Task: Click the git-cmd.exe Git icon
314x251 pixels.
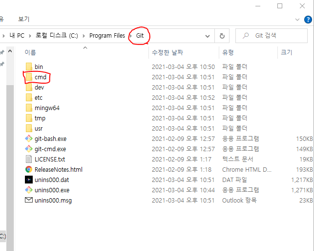Action: (29, 149)
